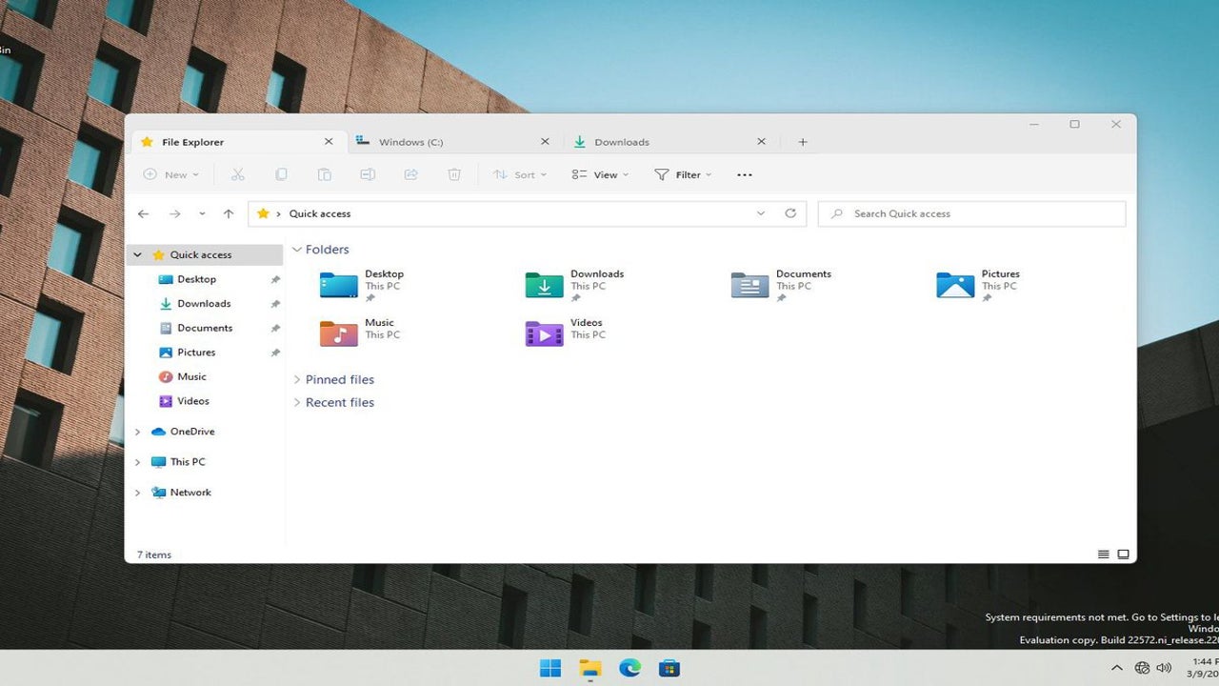Click the Copy icon in the toolbar
This screenshot has width=1219, height=686.
281,174
